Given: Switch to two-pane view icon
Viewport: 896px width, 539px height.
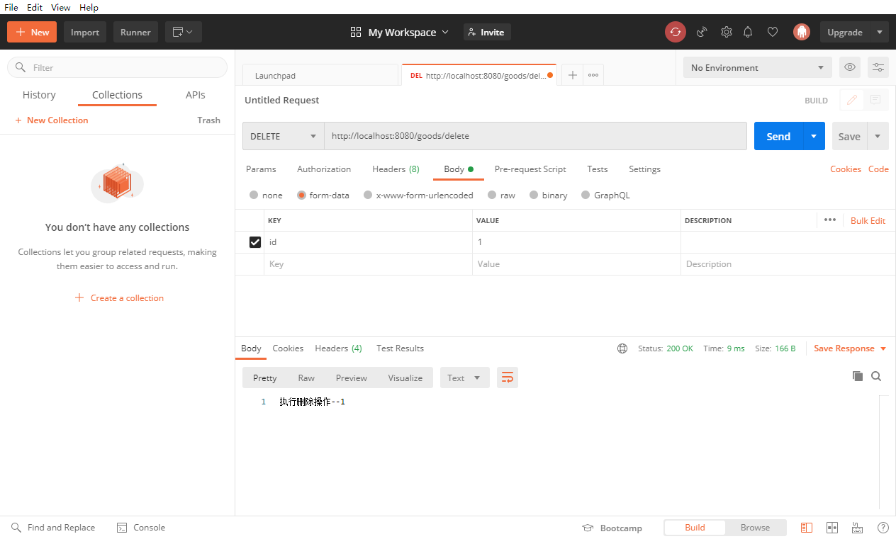Looking at the screenshot, I should tap(832, 528).
